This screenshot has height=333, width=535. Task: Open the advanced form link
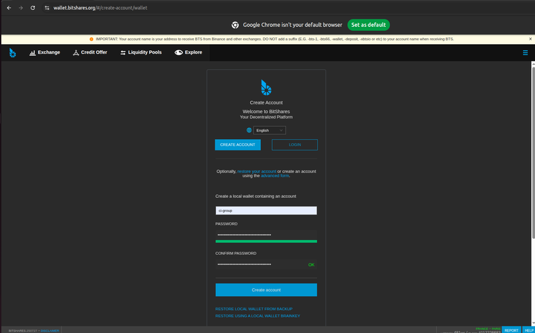click(x=275, y=176)
